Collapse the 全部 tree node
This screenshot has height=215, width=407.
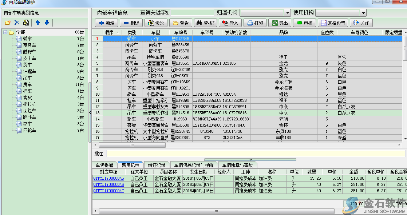tap(5, 32)
